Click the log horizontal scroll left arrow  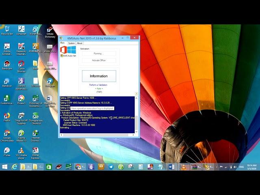coord(61,135)
